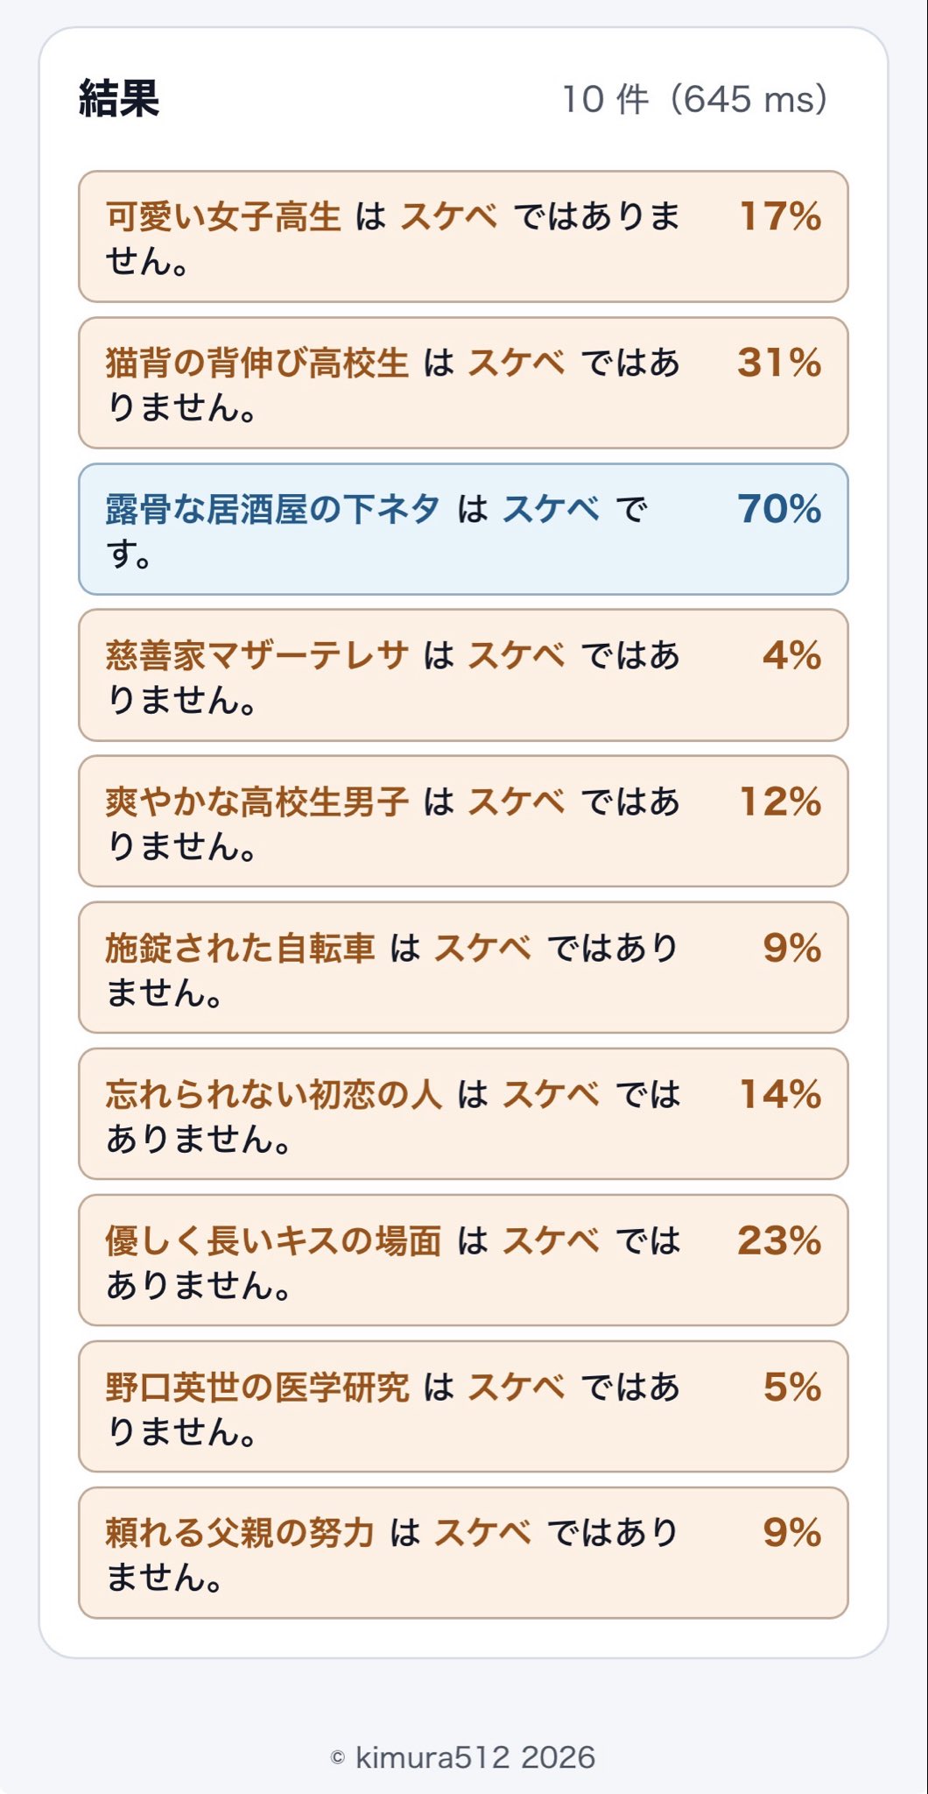928x1794 pixels.
Task: Click the 頼れる父親の努力 result card
Action: [463, 1553]
